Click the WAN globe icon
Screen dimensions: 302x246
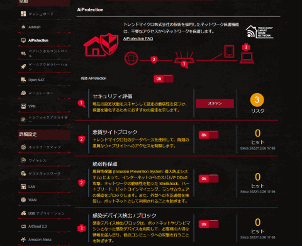pyautogui.click(x=23, y=199)
